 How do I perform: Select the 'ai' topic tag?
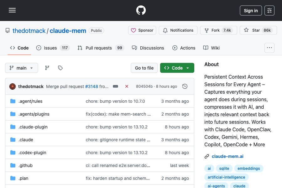click(x=209, y=168)
